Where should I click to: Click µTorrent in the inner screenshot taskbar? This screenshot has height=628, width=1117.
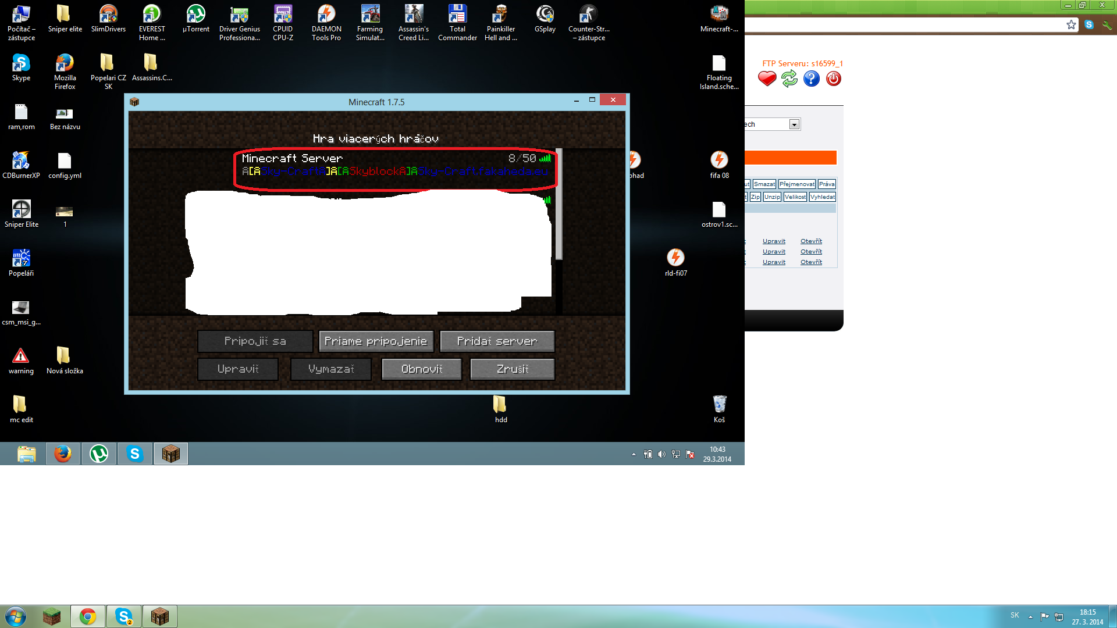coord(99,454)
